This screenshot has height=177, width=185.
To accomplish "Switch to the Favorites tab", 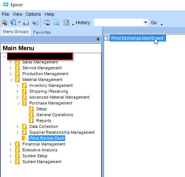I will click(x=42, y=32).
